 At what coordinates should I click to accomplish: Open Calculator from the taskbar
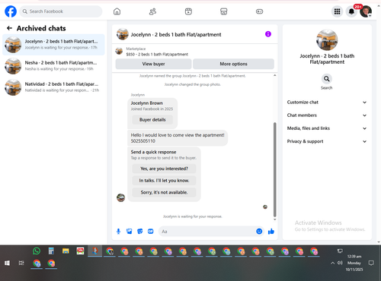point(51,251)
